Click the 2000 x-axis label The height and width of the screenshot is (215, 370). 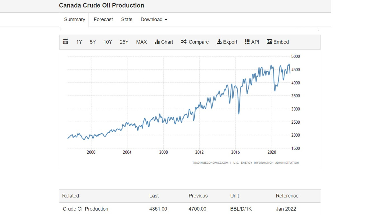(91, 152)
